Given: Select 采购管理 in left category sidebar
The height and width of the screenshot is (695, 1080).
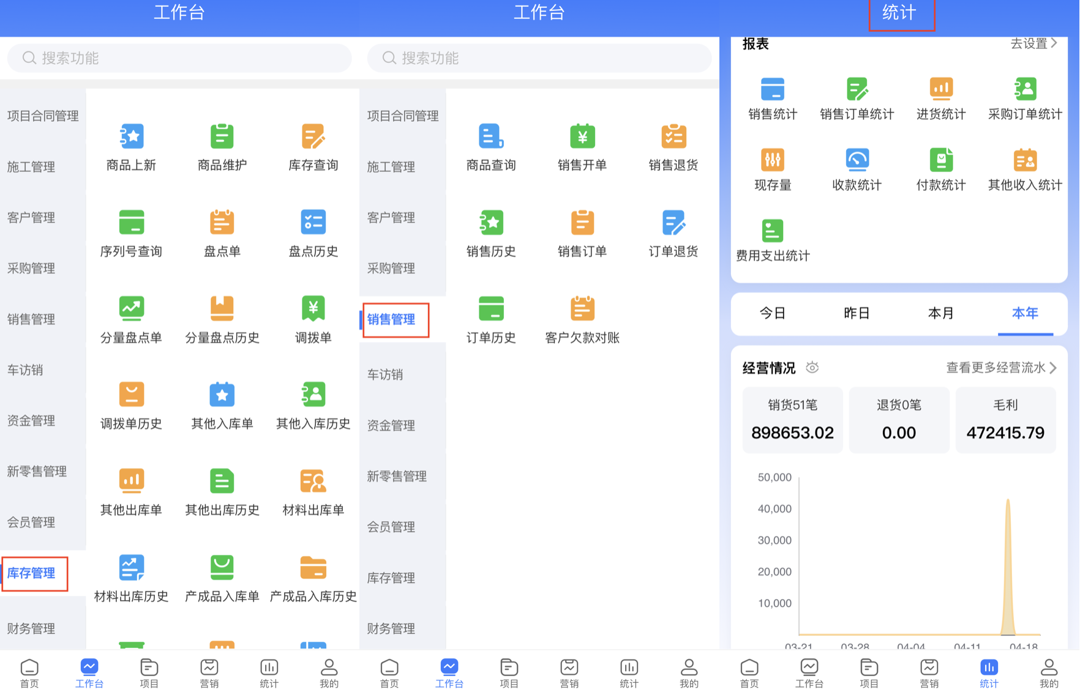Looking at the screenshot, I should pyautogui.click(x=31, y=268).
